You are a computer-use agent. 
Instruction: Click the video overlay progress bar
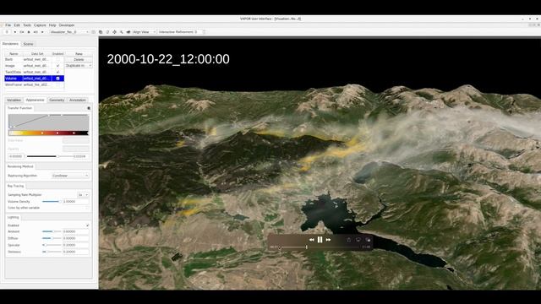coord(320,247)
